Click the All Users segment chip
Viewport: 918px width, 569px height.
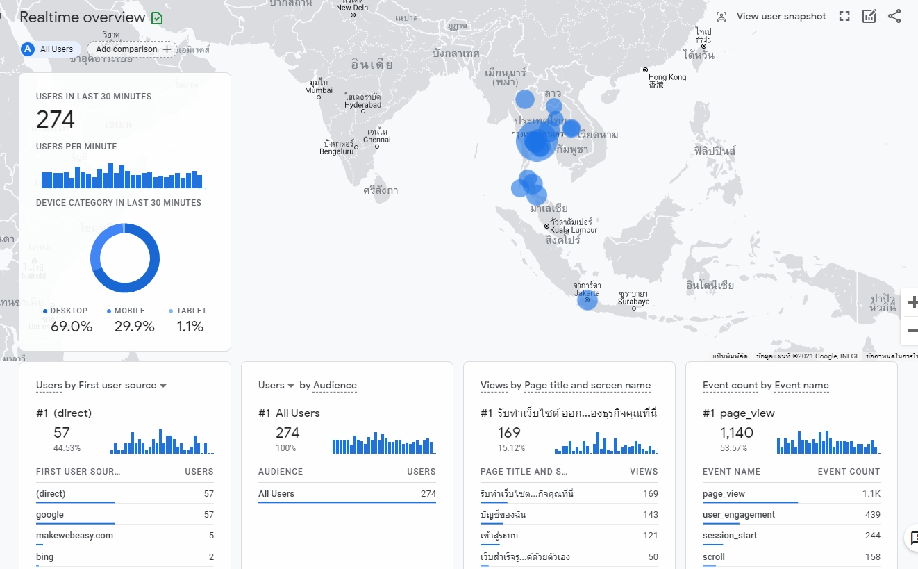point(50,49)
